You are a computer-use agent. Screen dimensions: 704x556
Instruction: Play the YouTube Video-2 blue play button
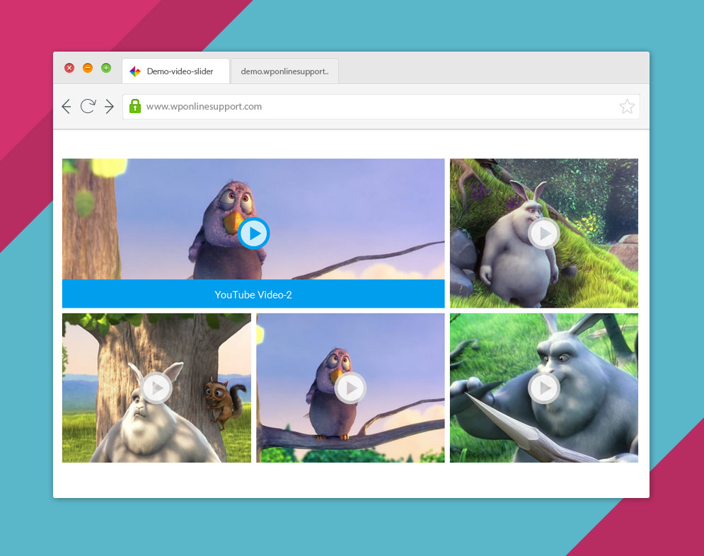254,233
